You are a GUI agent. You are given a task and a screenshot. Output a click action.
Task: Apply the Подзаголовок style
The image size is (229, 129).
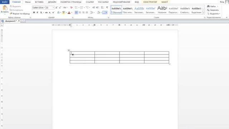click(174, 10)
